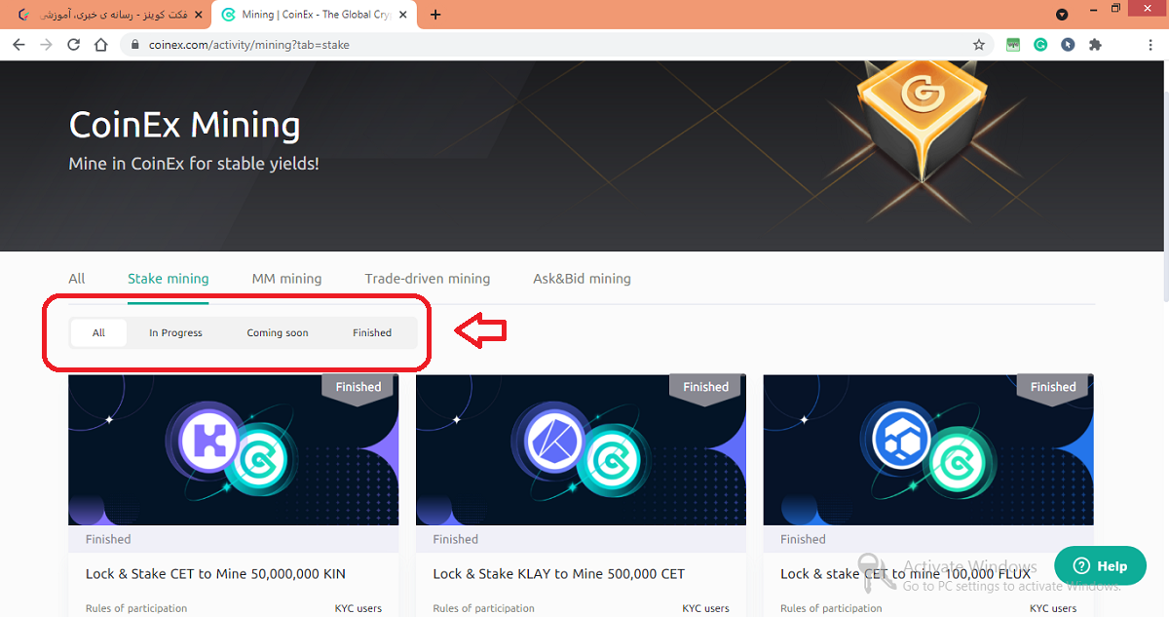
Task: Filter by Finished status
Action: (x=372, y=332)
